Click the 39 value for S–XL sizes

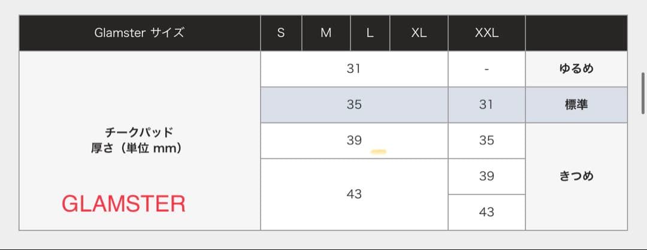(354, 140)
